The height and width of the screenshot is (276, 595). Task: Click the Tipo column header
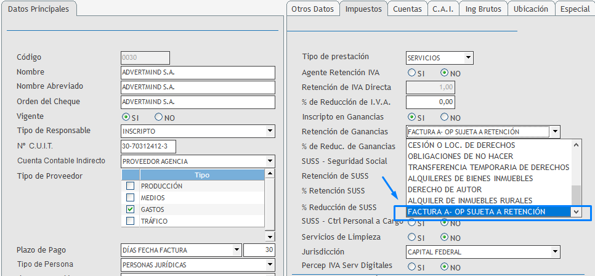coord(202,175)
